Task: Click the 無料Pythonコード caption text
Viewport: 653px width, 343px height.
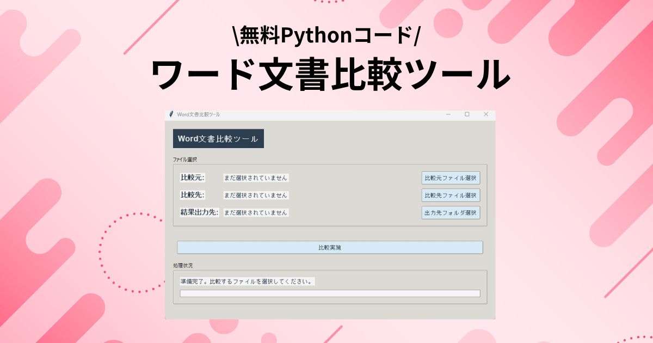Action: [325, 35]
